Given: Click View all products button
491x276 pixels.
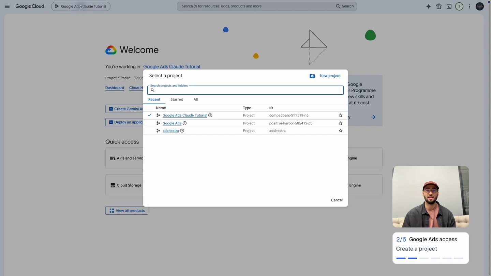Looking at the screenshot, I should point(127,211).
